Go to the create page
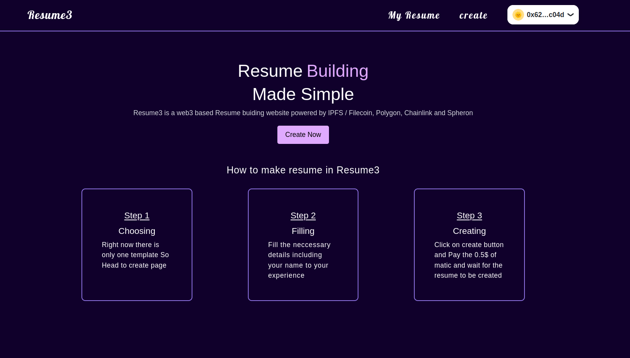The image size is (630, 358). pyautogui.click(x=473, y=15)
